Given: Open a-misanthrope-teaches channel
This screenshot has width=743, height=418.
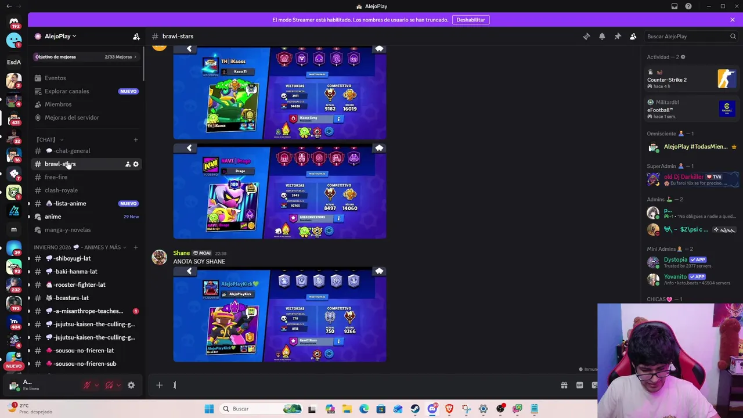Looking at the screenshot, I should click(x=86, y=311).
